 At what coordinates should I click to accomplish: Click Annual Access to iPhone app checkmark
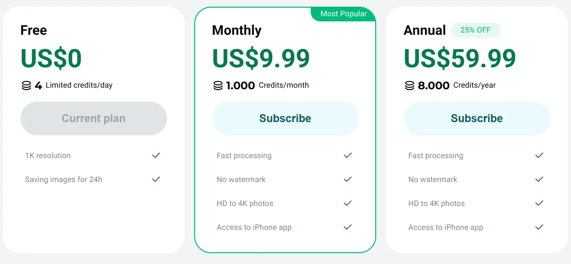click(539, 227)
